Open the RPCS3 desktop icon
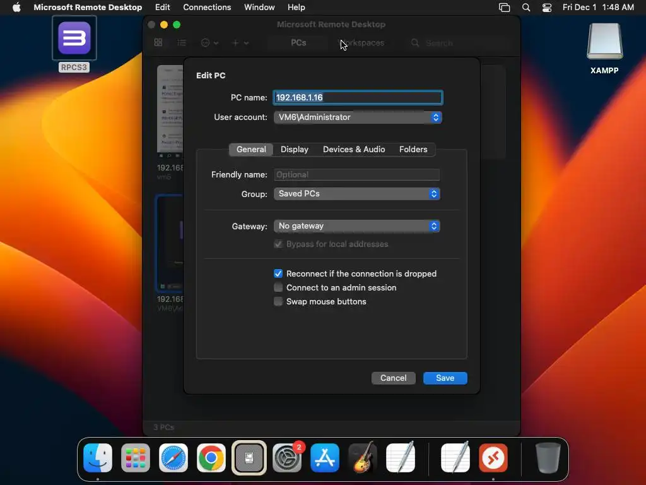This screenshot has height=485, width=646. [x=74, y=39]
